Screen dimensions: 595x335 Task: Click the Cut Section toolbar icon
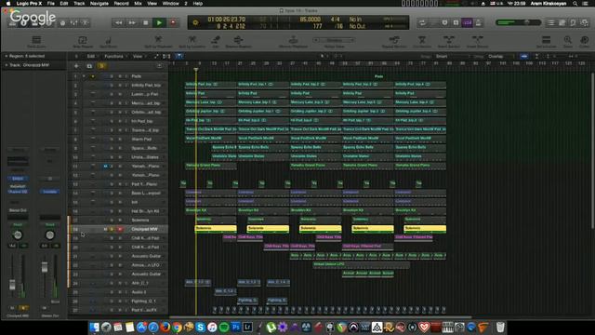point(422,41)
